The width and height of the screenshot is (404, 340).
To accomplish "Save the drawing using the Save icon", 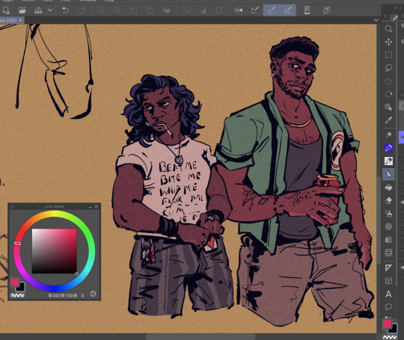I will pyautogui.click(x=38, y=10).
